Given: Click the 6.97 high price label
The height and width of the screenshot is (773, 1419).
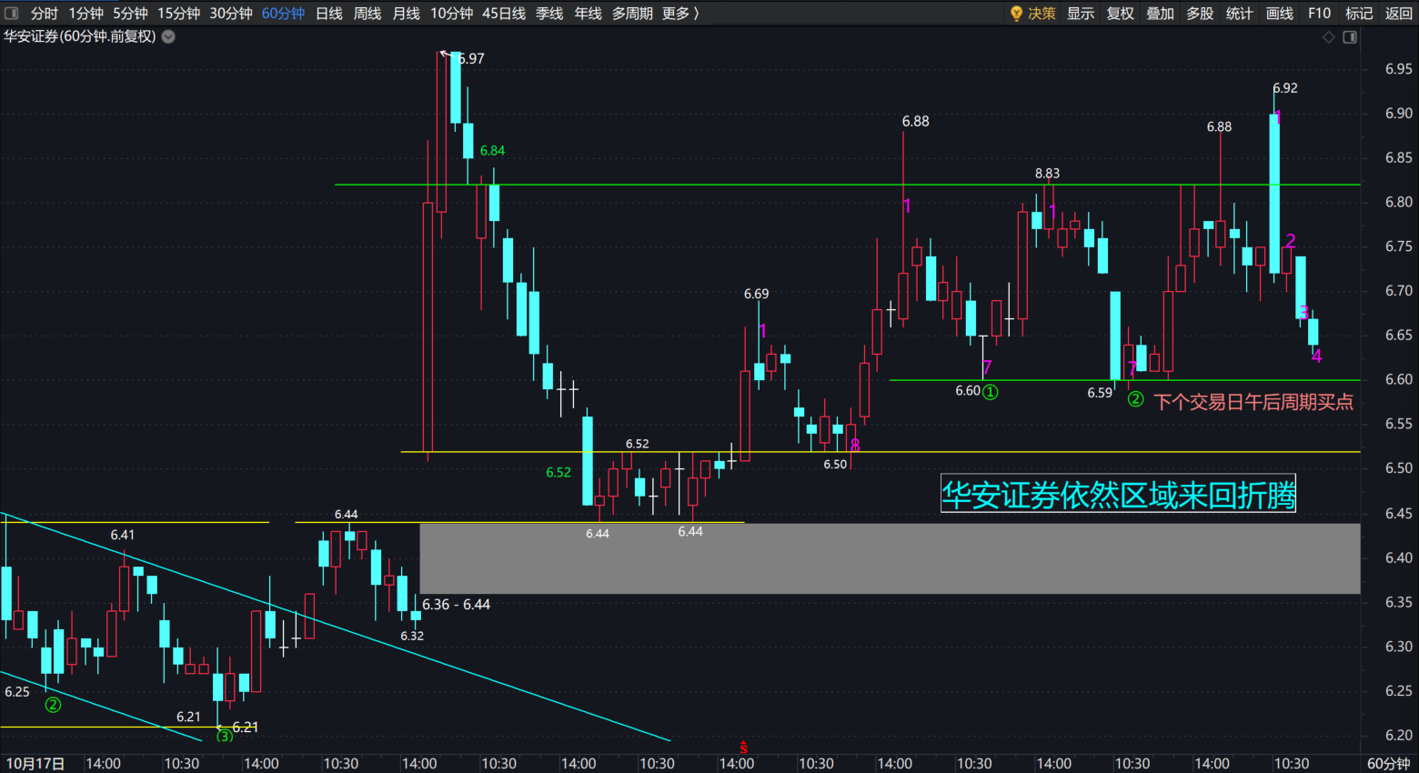Looking at the screenshot, I should point(471,58).
